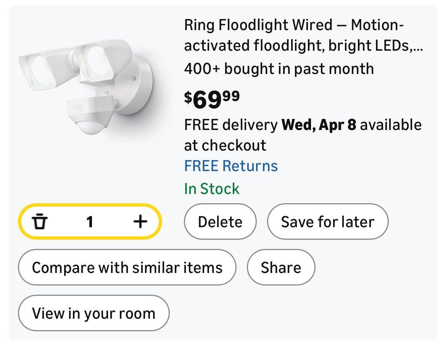Share this floodlight item
446x353 pixels.
click(x=281, y=267)
